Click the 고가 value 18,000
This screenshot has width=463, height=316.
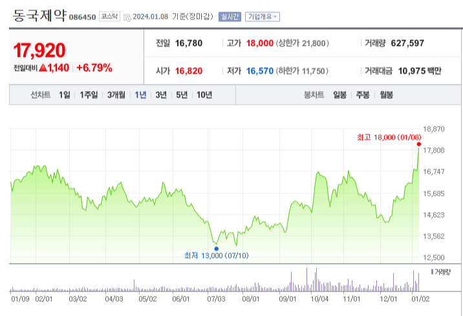260,43
